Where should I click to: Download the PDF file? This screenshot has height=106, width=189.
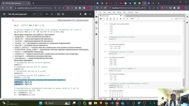80,14
